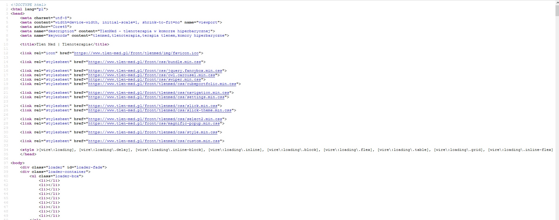Open the style.min.css link
The image size is (559, 220).
(153, 132)
